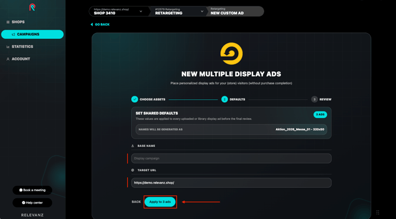Click the Go Back arrow icon

pyautogui.click(x=92, y=24)
